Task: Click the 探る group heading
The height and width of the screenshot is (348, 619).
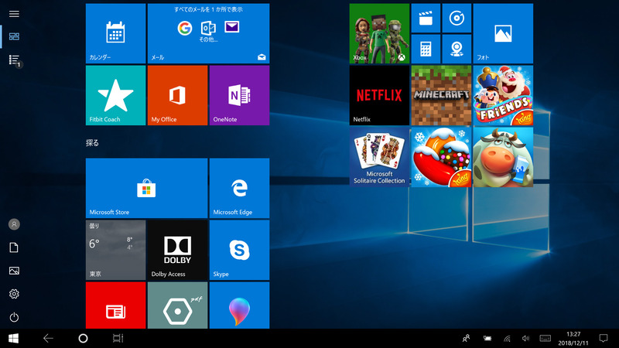Action: (92, 143)
